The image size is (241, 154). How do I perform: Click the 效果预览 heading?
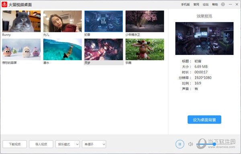click(x=204, y=16)
